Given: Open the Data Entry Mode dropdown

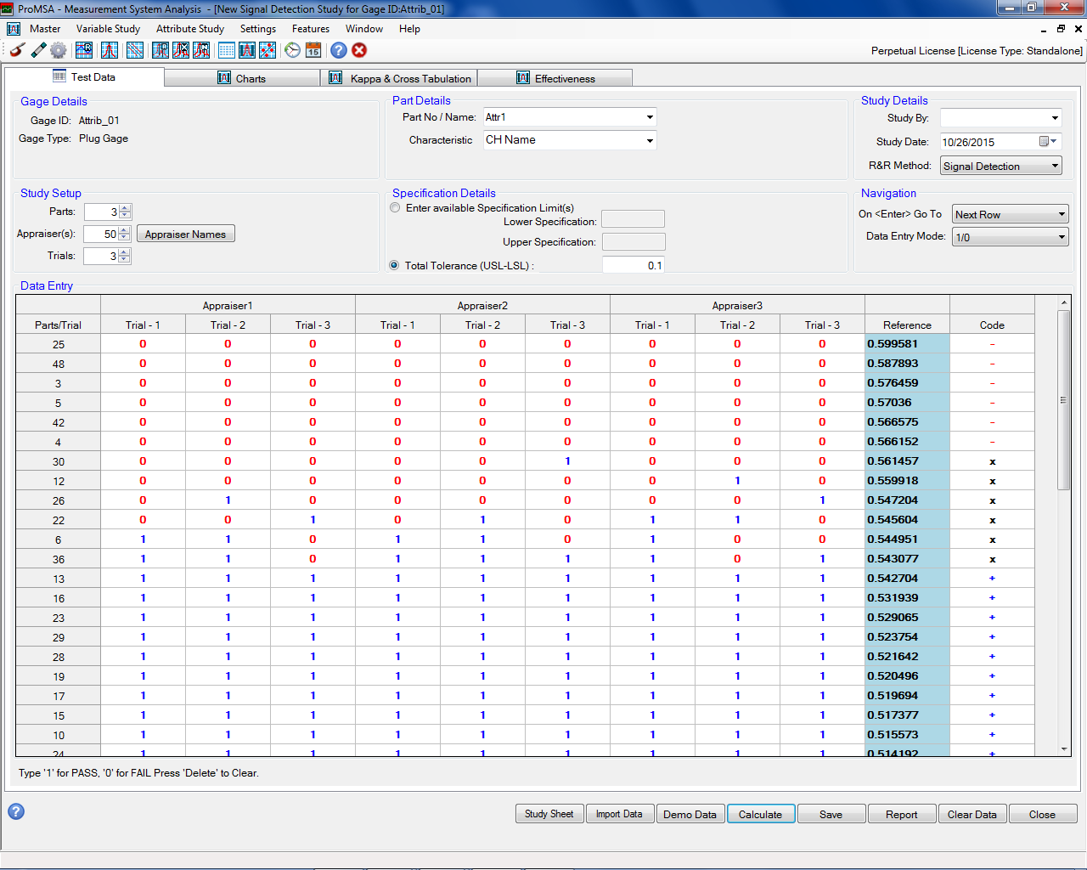Looking at the screenshot, I should [1062, 237].
